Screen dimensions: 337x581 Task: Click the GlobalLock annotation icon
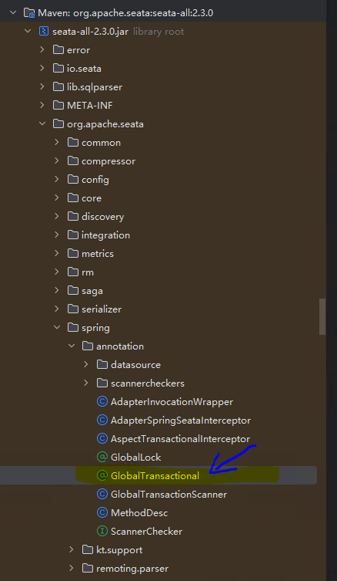102,458
